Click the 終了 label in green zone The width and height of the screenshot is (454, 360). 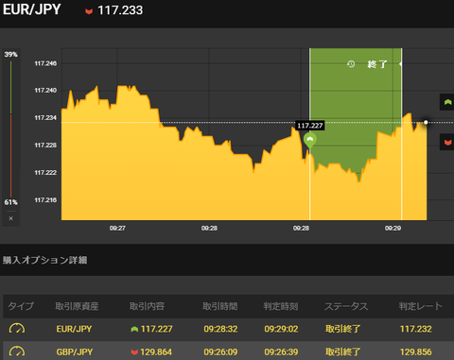coord(377,64)
